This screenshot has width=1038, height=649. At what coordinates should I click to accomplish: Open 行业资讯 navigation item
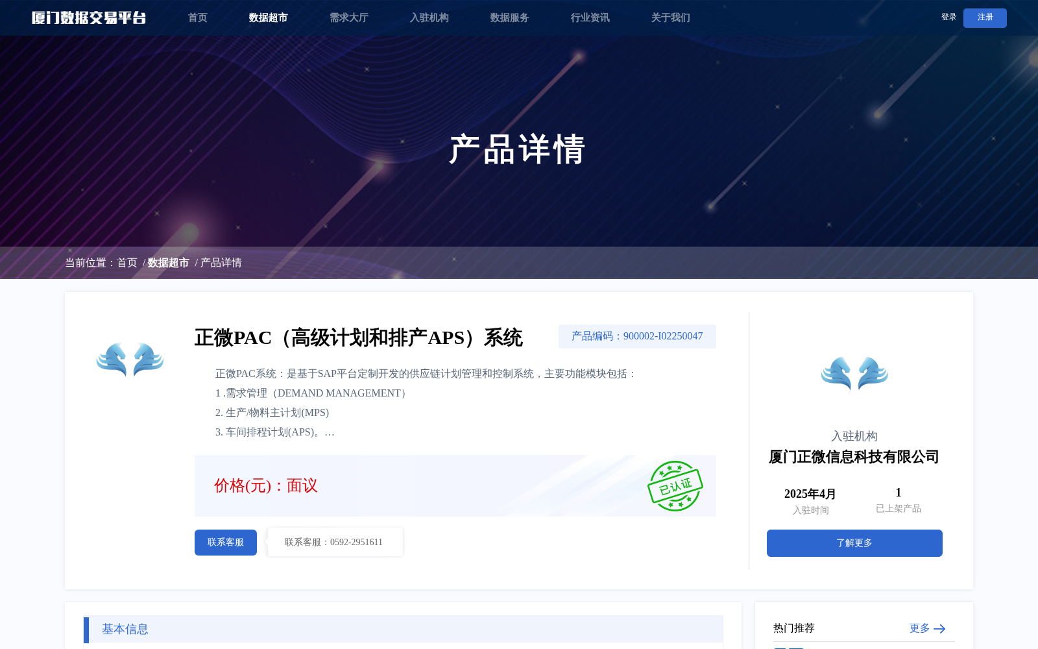click(590, 18)
